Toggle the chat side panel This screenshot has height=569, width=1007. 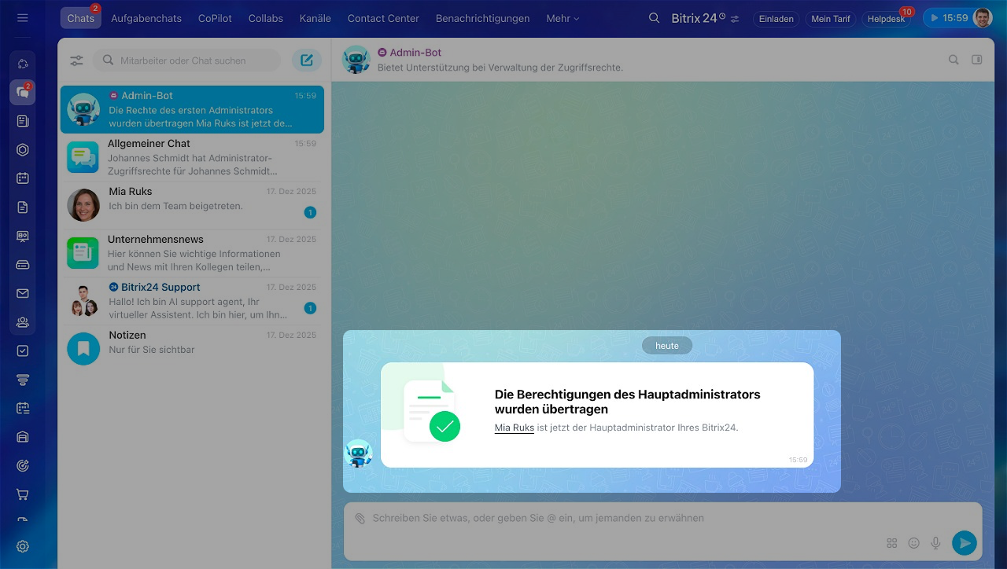tap(977, 59)
